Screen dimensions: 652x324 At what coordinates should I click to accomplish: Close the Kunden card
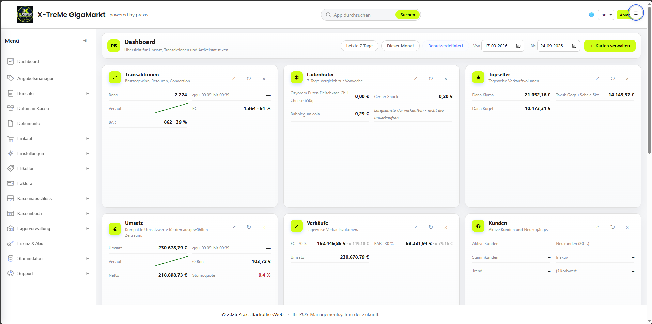[x=627, y=227]
